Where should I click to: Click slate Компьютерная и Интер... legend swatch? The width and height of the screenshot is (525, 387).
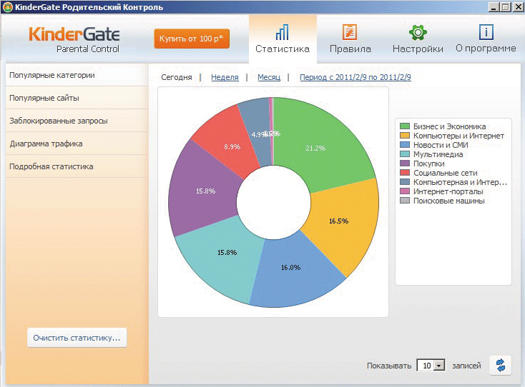[405, 182]
